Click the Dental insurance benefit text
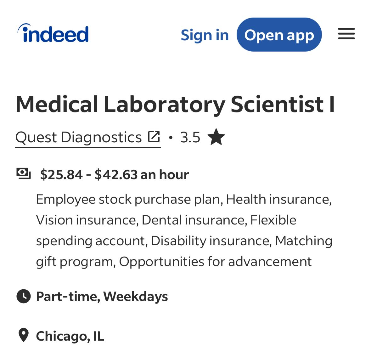Image resolution: width=371 pixels, height=358 pixels. (193, 220)
